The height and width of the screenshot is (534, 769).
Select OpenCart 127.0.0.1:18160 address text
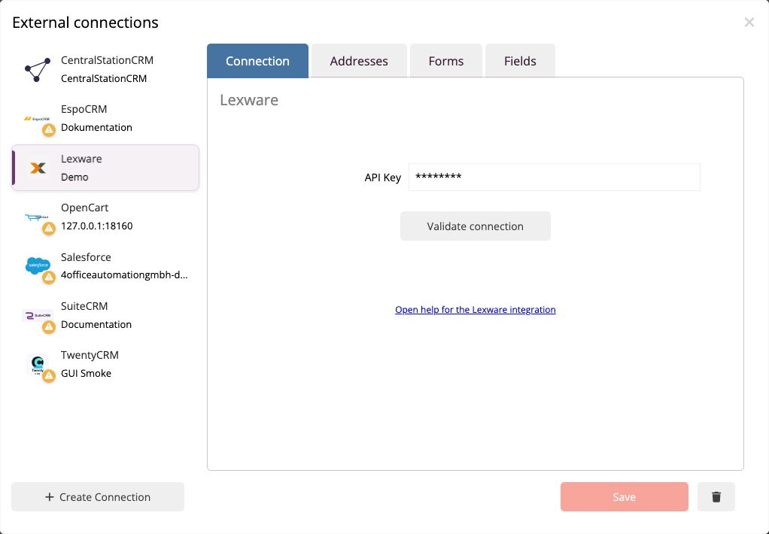point(96,226)
